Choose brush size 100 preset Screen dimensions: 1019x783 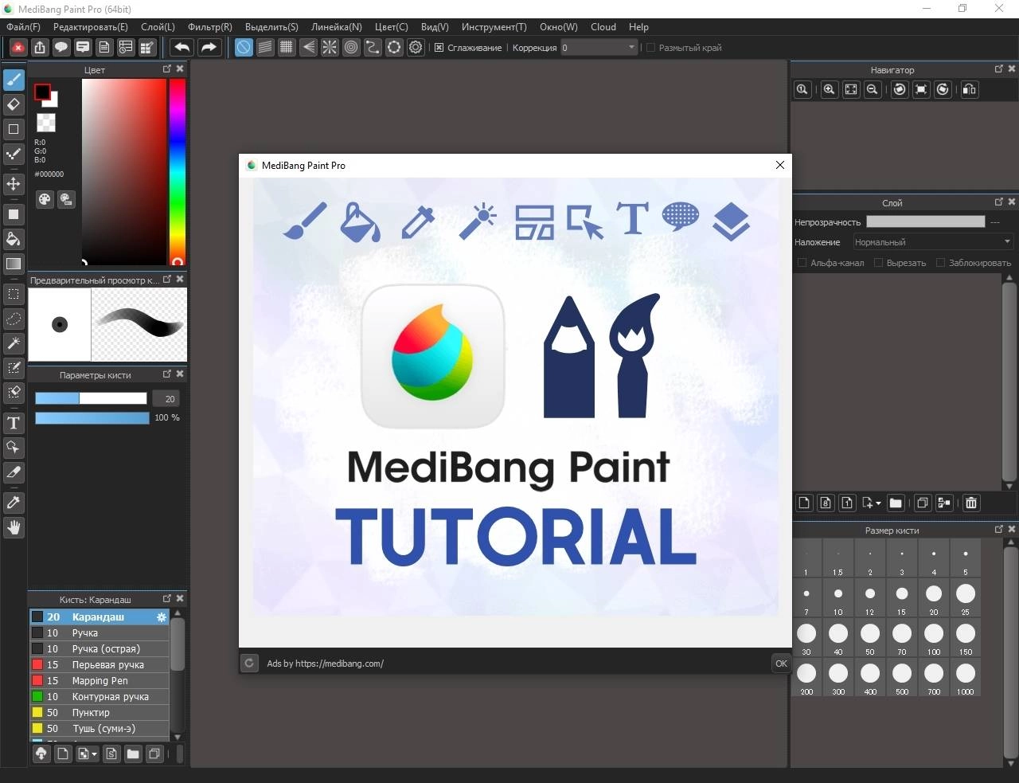(934, 638)
